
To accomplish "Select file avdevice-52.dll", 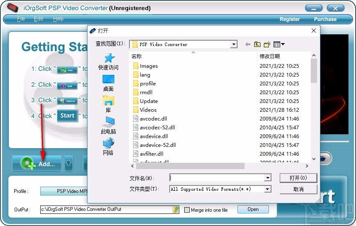I will click(x=155, y=145).
